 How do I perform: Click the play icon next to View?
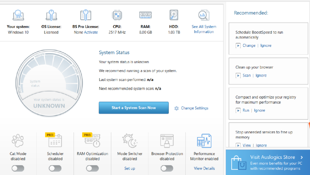[x=238, y=145]
